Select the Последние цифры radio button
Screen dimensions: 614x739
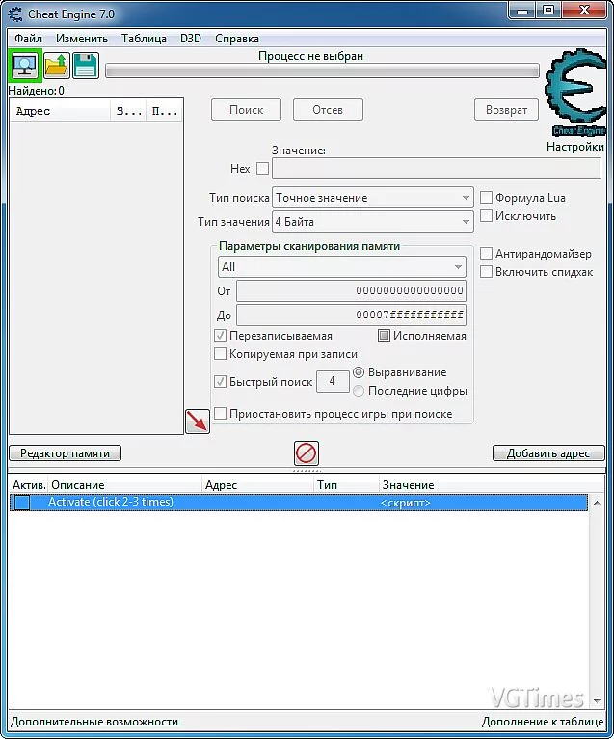point(359,391)
